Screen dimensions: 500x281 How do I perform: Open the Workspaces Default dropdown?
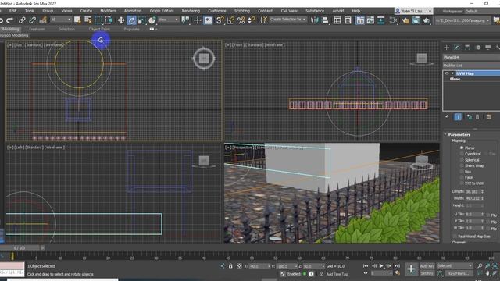483,11
